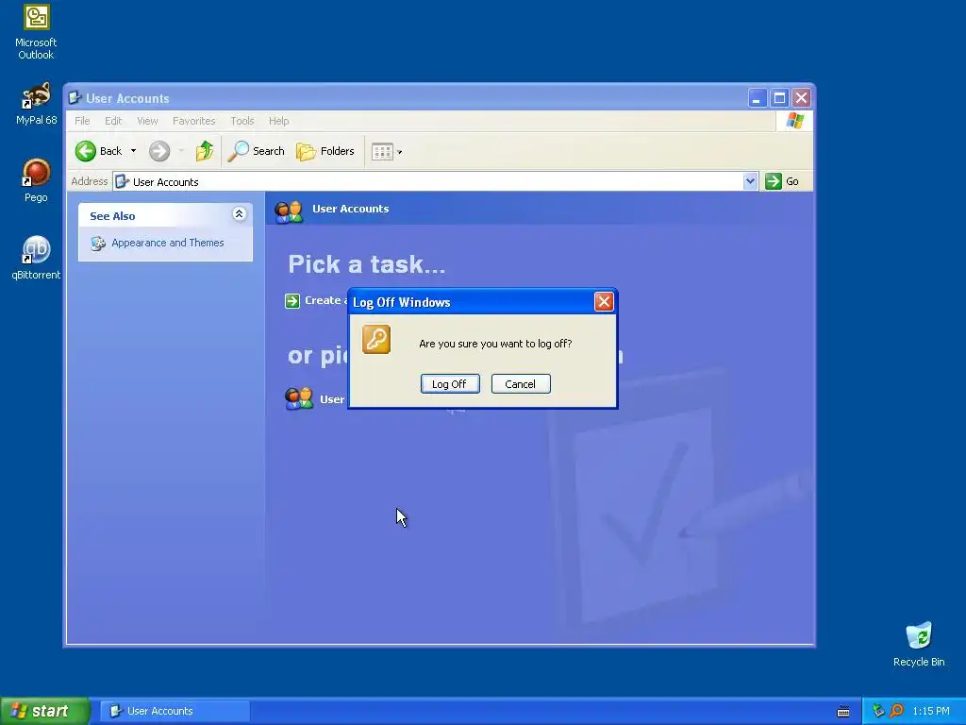966x725 pixels.
Task: Open the Back history dropdown arrow
Action: 133,151
